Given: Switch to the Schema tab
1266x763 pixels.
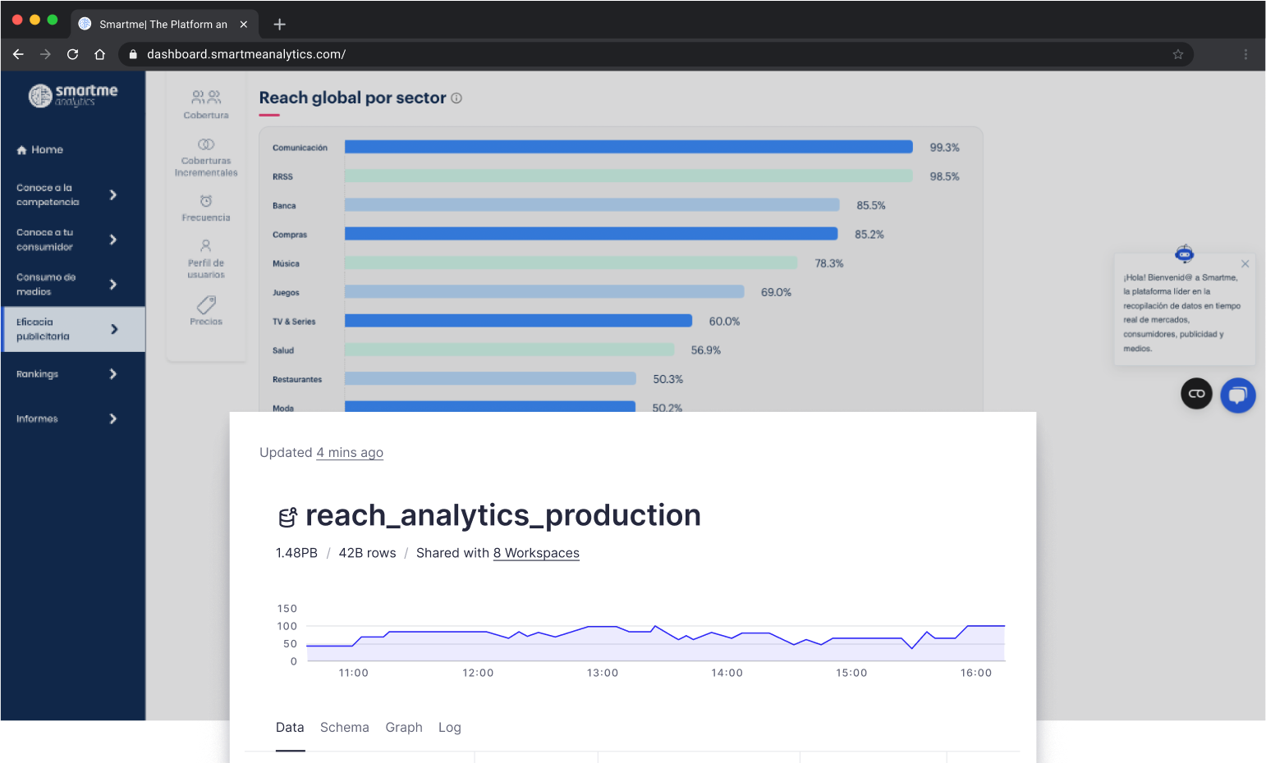Looking at the screenshot, I should pyautogui.click(x=344, y=728).
